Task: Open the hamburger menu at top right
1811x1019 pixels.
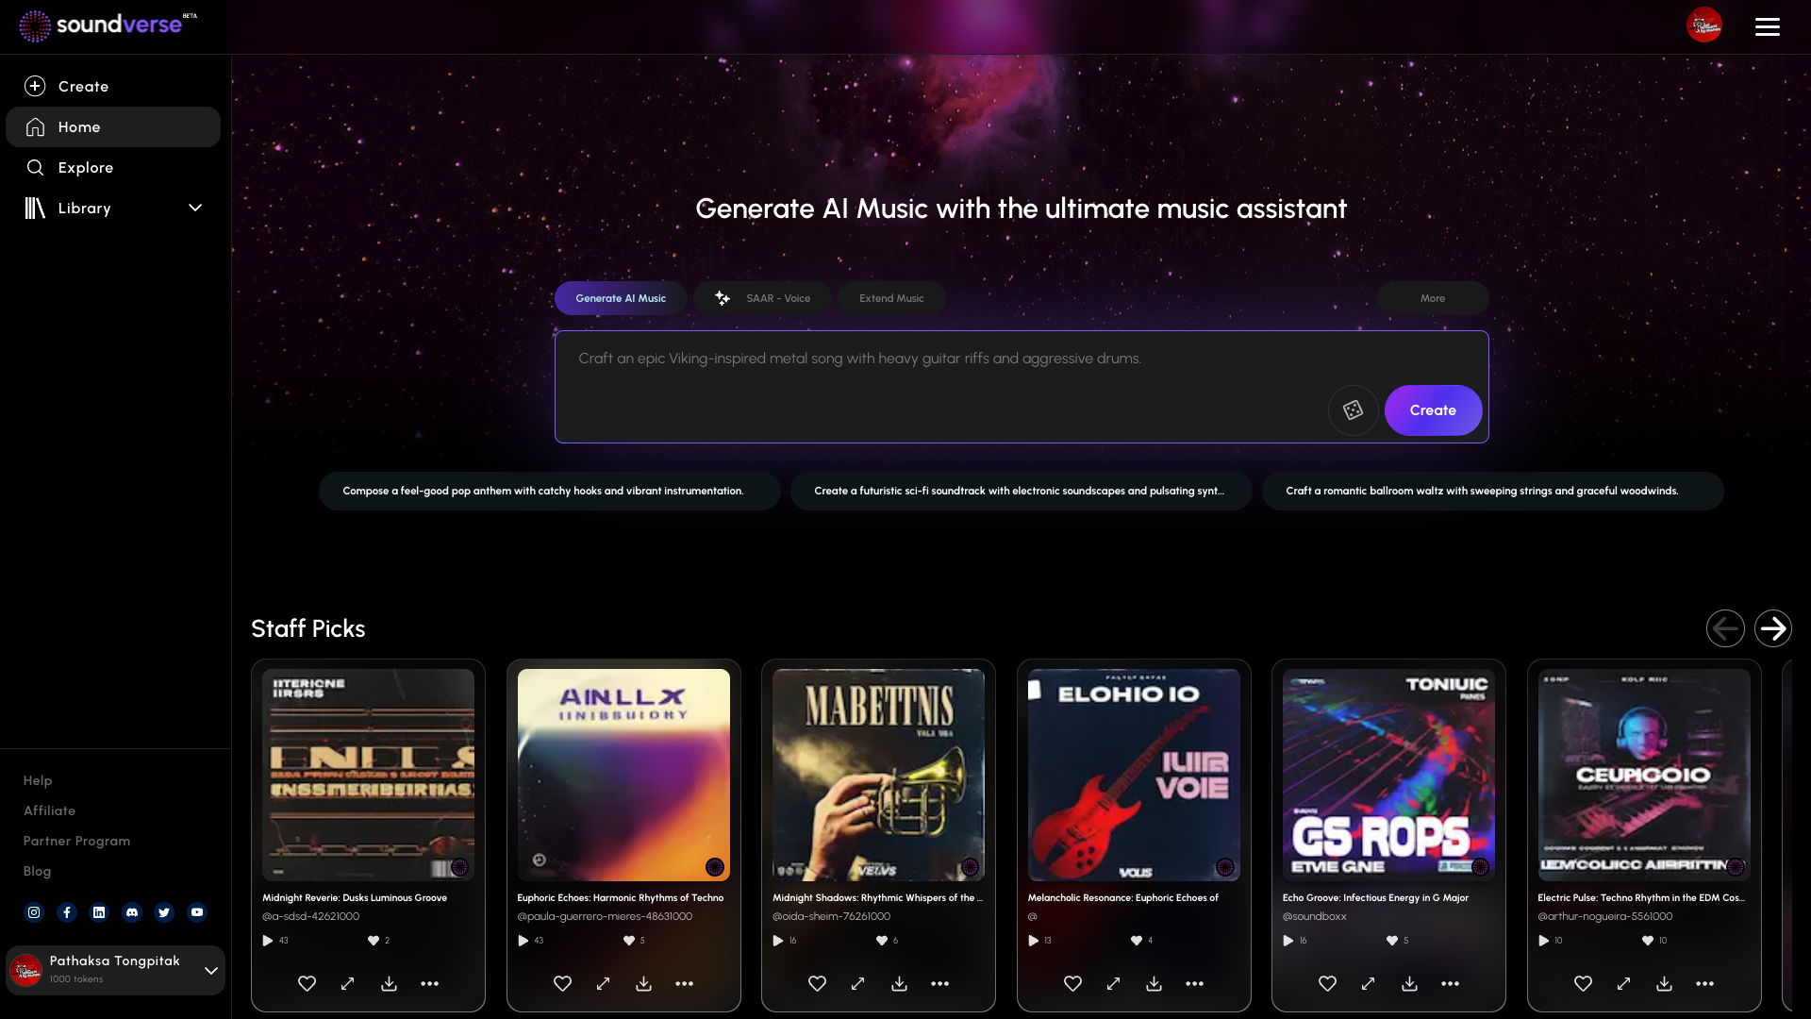Action: pyautogui.click(x=1767, y=26)
